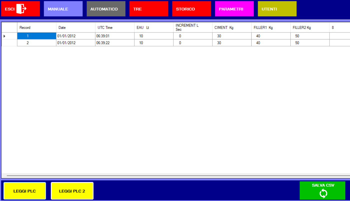Select the Record cell with value 2
Viewport: 350px width, 201px height.
[37, 43]
